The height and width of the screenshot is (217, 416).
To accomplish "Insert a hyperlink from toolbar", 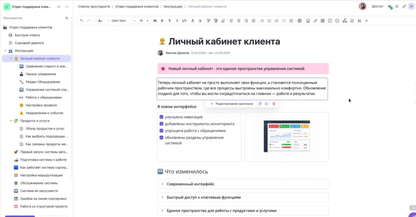I will pos(315,21).
